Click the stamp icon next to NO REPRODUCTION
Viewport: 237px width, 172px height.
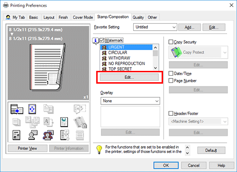tap(104, 64)
